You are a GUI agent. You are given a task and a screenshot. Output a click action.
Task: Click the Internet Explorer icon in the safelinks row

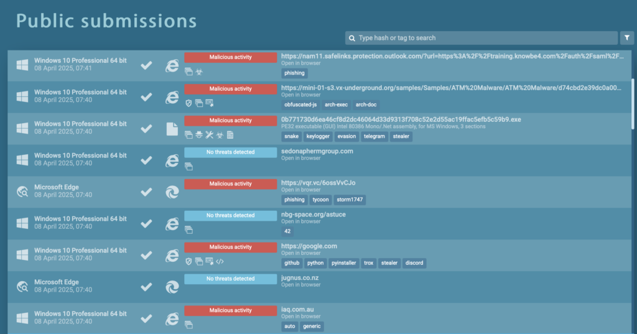click(x=172, y=65)
